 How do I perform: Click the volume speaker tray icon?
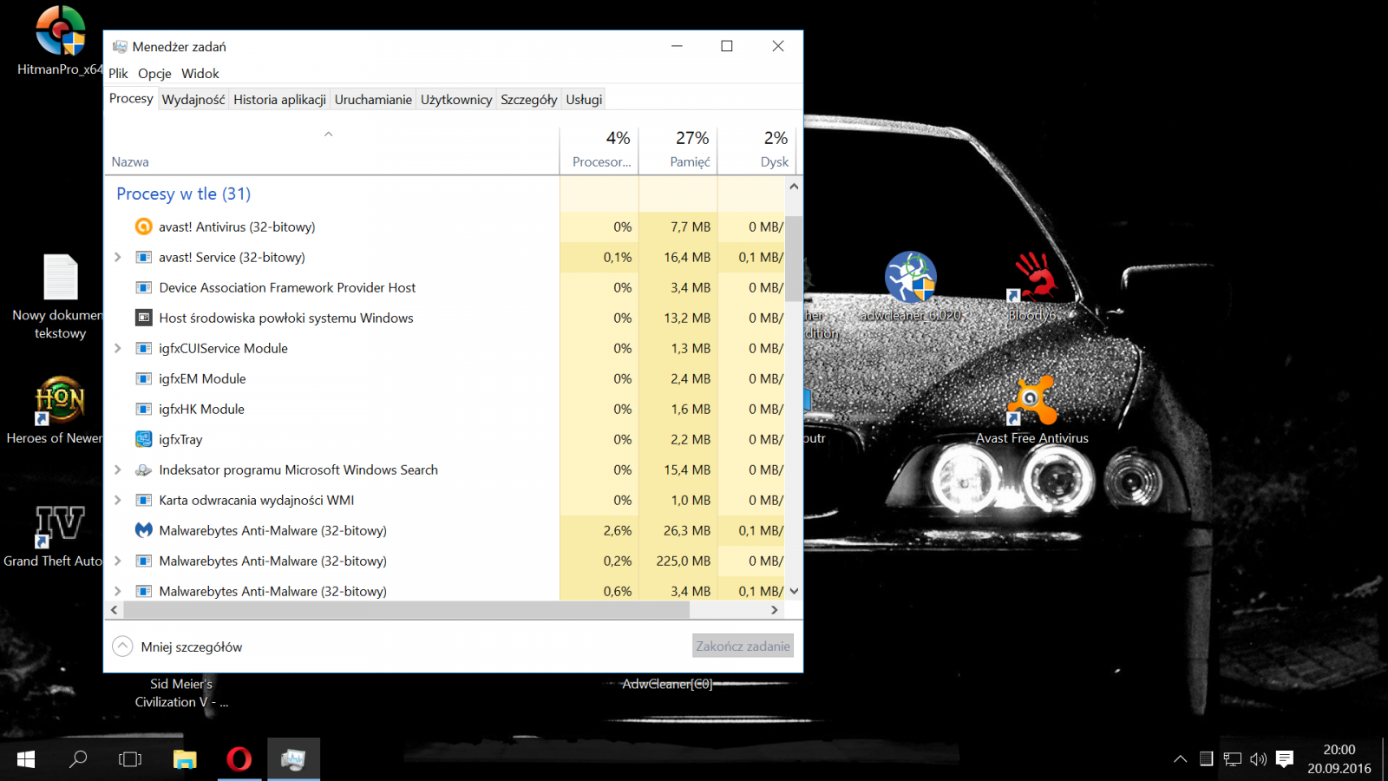click(x=1258, y=759)
